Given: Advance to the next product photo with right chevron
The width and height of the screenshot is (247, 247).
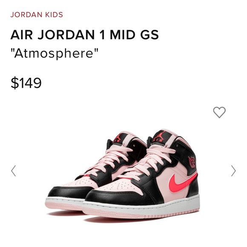Looking at the screenshot, I should point(233,171).
